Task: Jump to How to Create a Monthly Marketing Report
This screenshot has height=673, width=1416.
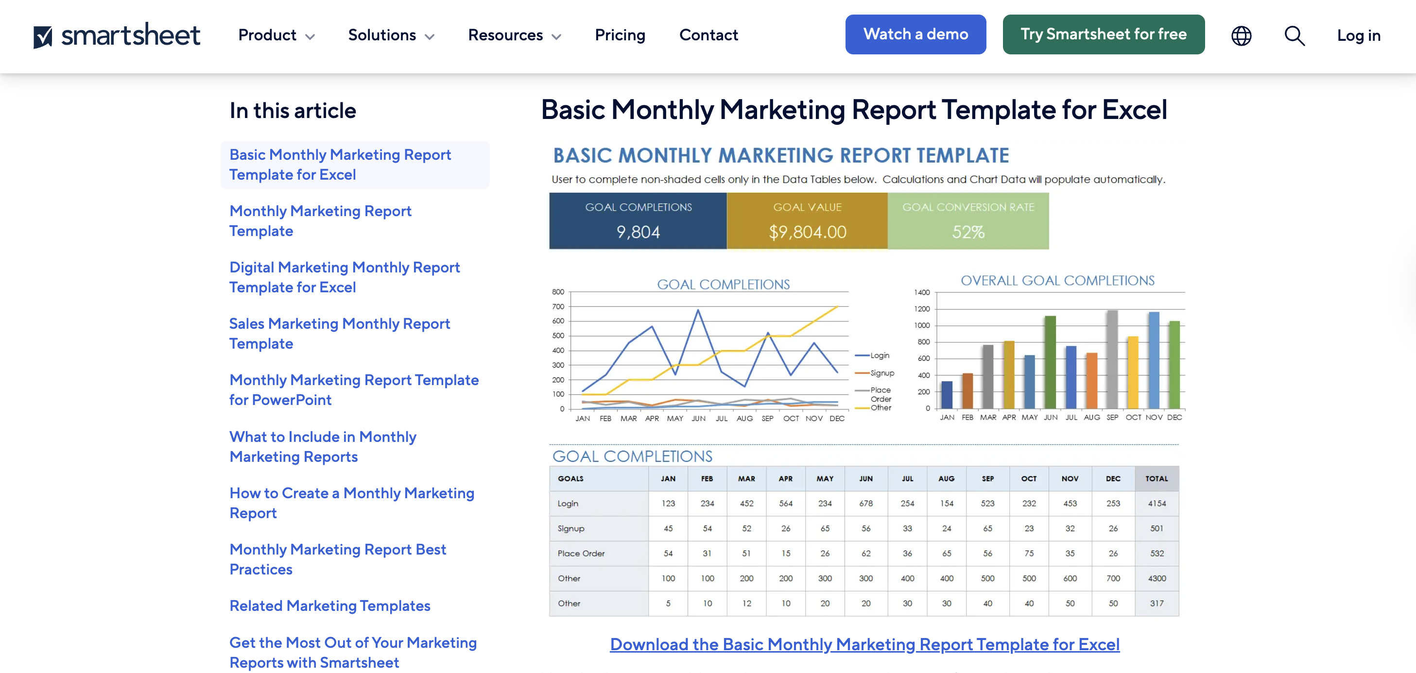Action: click(x=352, y=503)
